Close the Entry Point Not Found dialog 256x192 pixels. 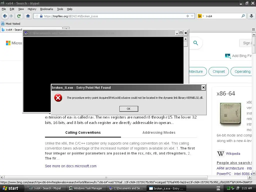tap(203, 87)
